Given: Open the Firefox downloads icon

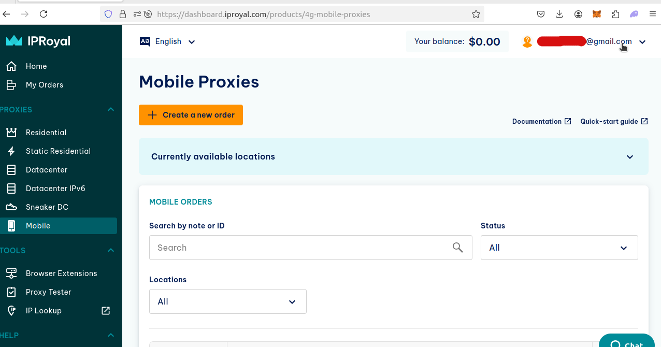Looking at the screenshot, I should 559,15.
